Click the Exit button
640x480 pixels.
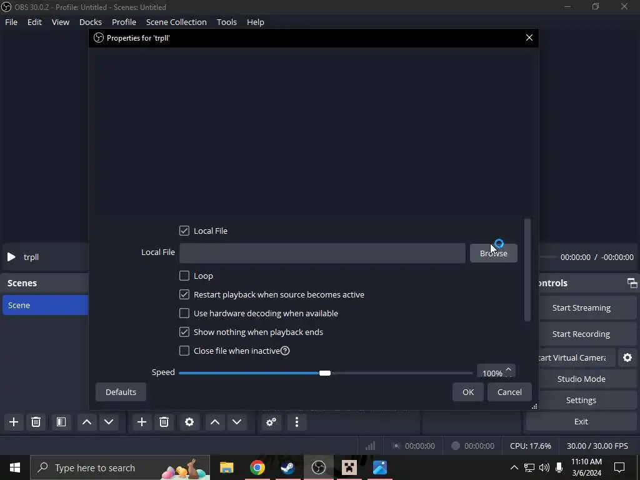pyautogui.click(x=581, y=422)
